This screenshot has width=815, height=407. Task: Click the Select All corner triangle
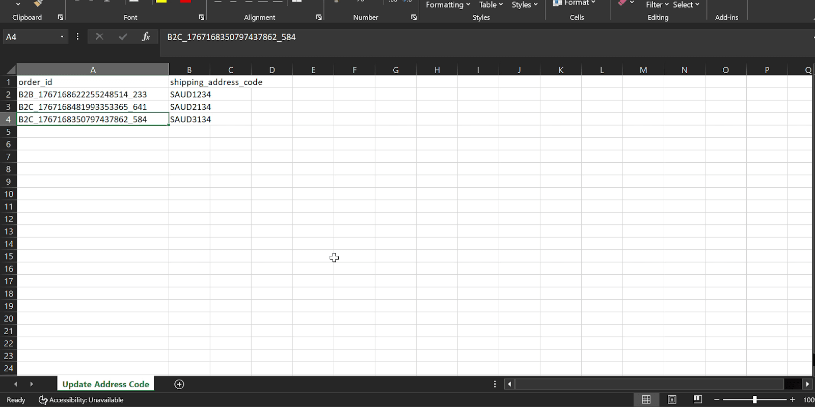pos(10,70)
